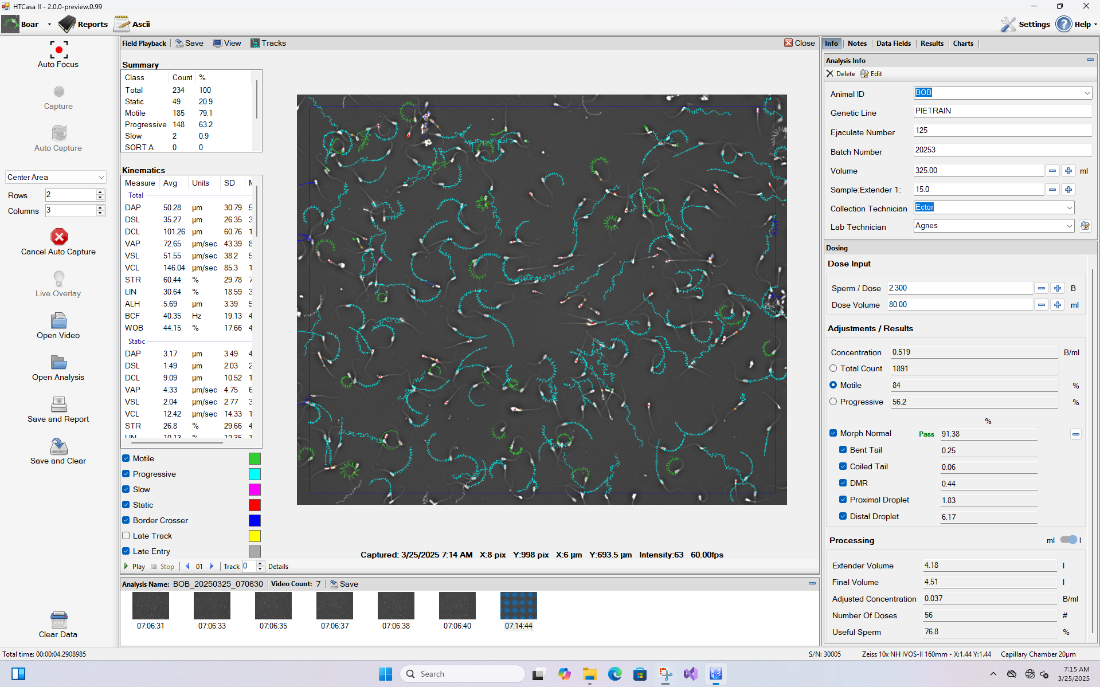
Task: Click Cancel Auto Capture red icon
Action: pos(58,237)
